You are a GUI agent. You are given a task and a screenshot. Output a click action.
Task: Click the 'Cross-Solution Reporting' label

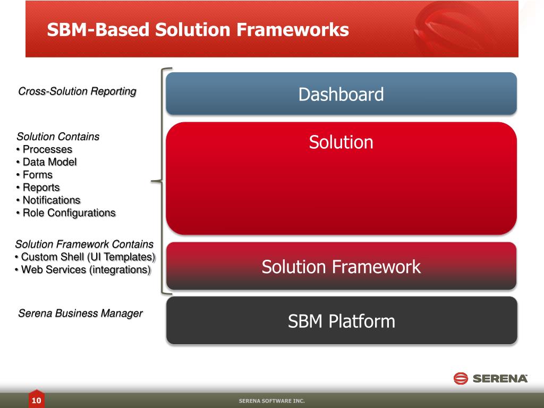click(77, 91)
